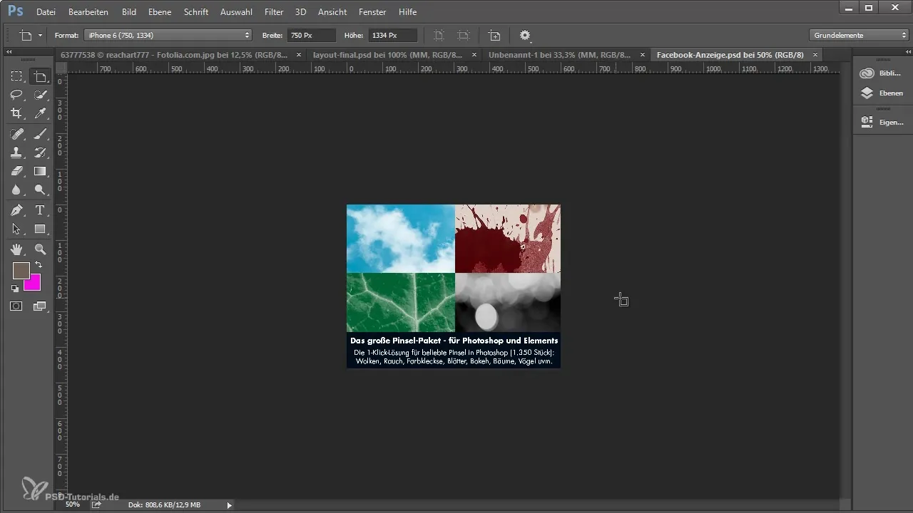The image size is (913, 513).
Task: Open the Ansicht menu
Action: coord(332,12)
